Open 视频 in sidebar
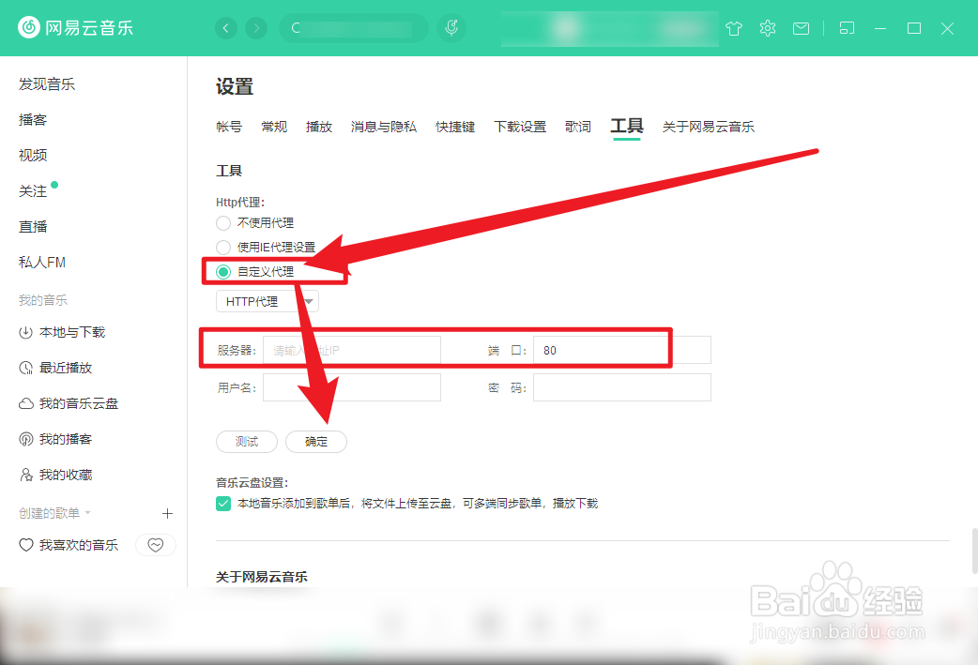This screenshot has width=978, height=665. tap(33, 155)
